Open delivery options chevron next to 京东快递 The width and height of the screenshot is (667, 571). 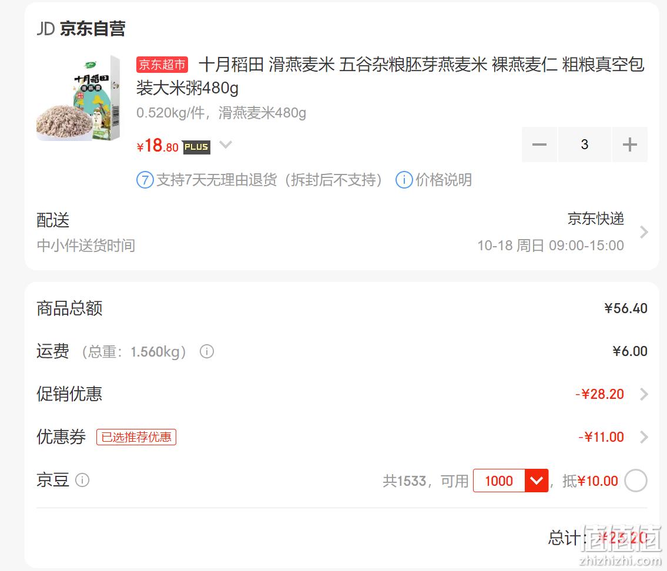pos(643,232)
